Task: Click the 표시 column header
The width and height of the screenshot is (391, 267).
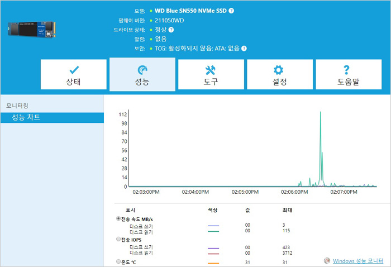Action: point(130,210)
